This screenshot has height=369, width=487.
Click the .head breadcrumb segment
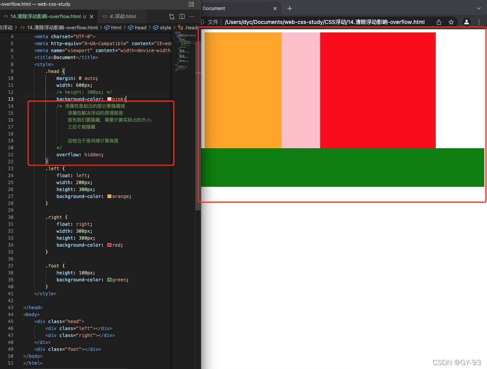point(188,27)
